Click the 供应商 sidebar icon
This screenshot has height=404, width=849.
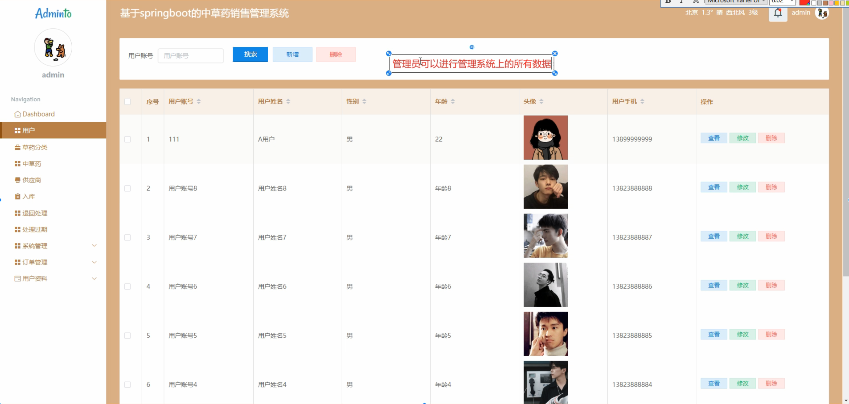pyautogui.click(x=18, y=180)
